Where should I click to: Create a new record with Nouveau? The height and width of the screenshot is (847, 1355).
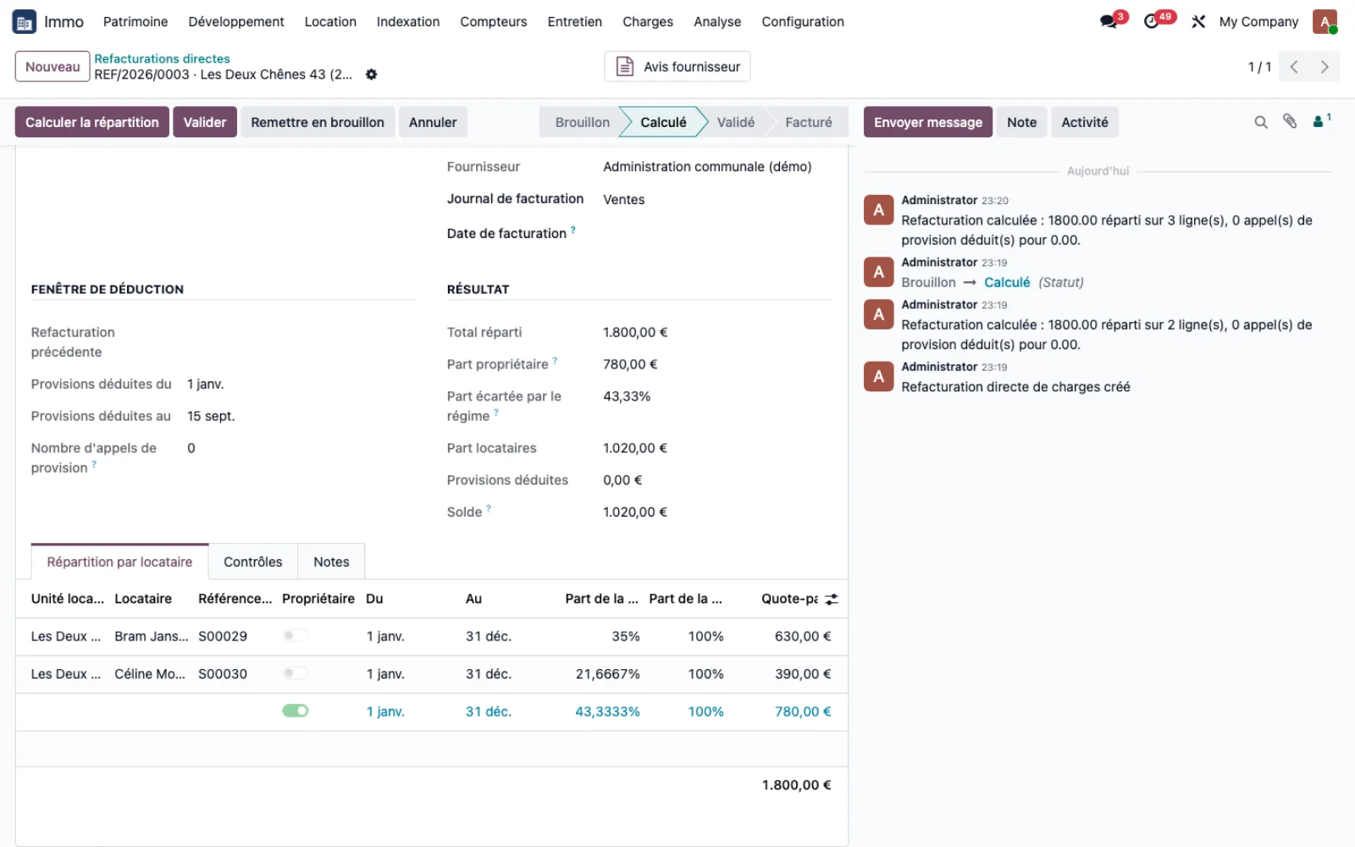pos(53,67)
